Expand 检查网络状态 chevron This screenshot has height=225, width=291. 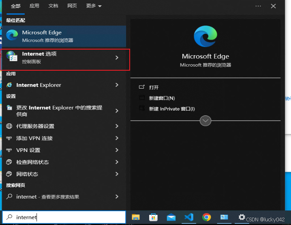[x=117, y=162]
